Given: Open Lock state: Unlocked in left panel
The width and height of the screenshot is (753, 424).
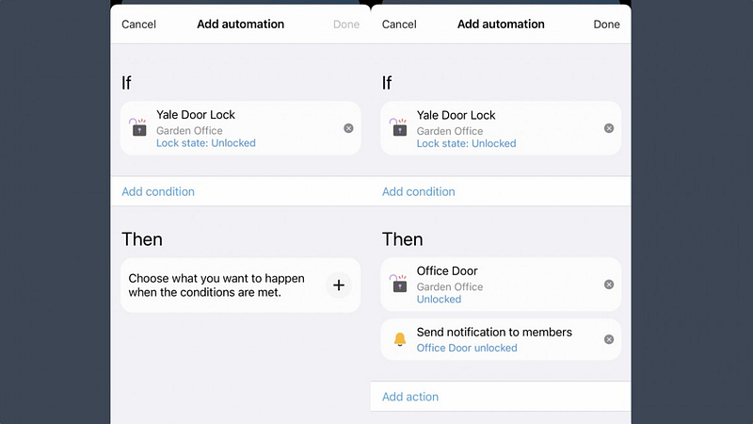Looking at the screenshot, I should [x=205, y=143].
